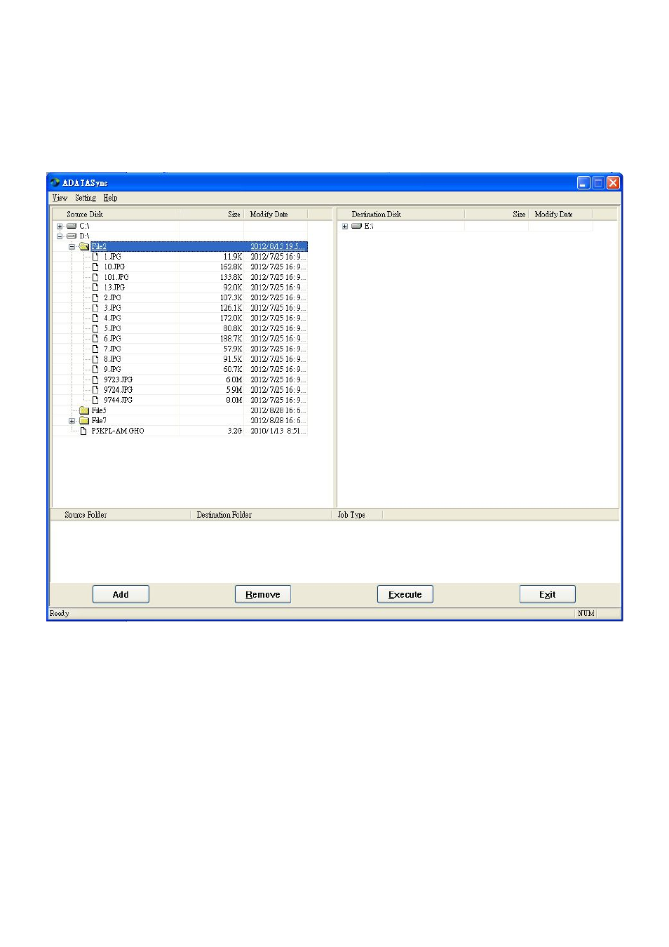Click the NUM indicator in status bar
Image resolution: width=669 pixels, height=947 pixels.
(586, 613)
